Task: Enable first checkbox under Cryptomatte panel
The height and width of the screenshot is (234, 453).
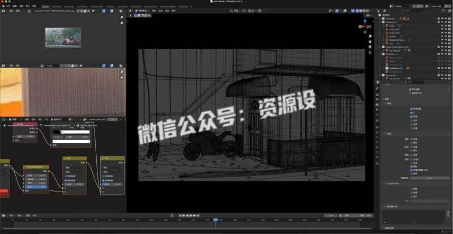Action: [412, 189]
